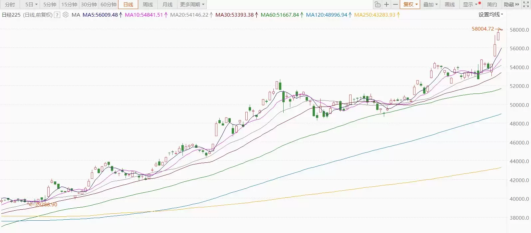
Task: Click the MA5 up-arrow indicator
Action: 121,15
